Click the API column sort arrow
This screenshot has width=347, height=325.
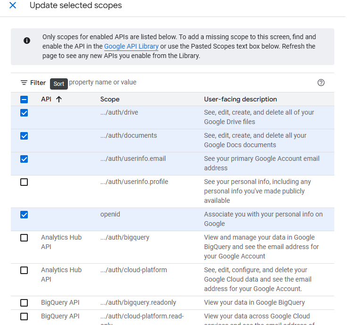point(59,99)
